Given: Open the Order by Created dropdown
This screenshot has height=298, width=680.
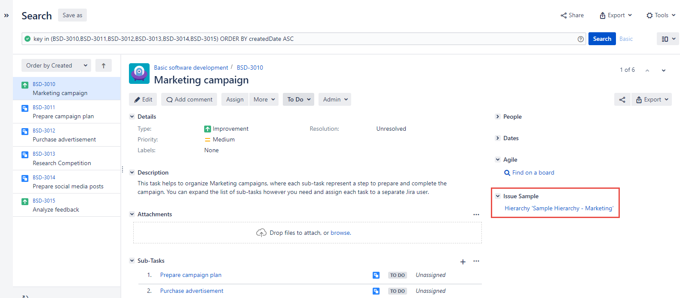Looking at the screenshot, I should 56,66.
